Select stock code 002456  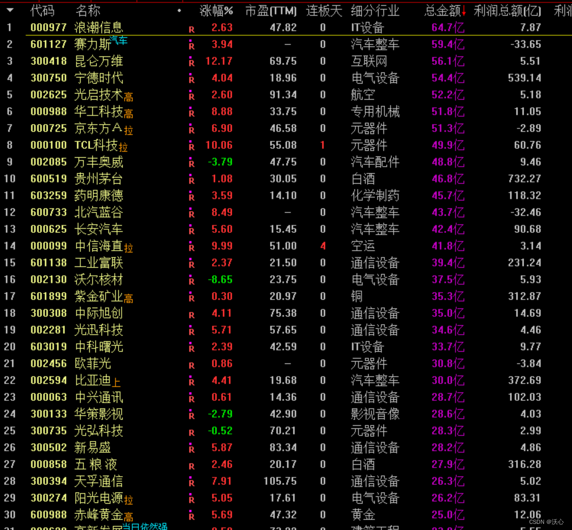[48, 363]
